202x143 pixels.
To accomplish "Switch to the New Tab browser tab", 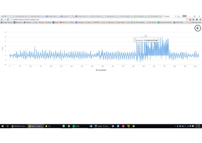I will (8, 16).
